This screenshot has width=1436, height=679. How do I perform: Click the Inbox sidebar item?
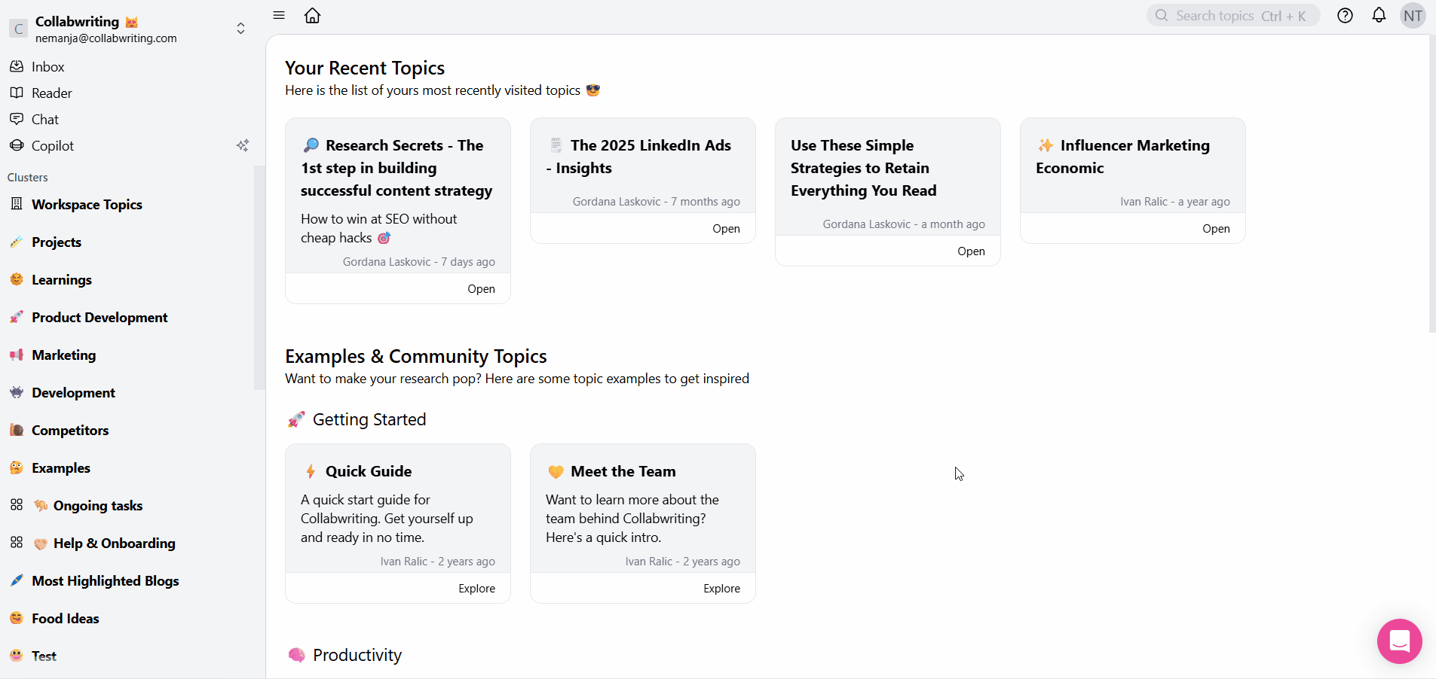(47, 67)
